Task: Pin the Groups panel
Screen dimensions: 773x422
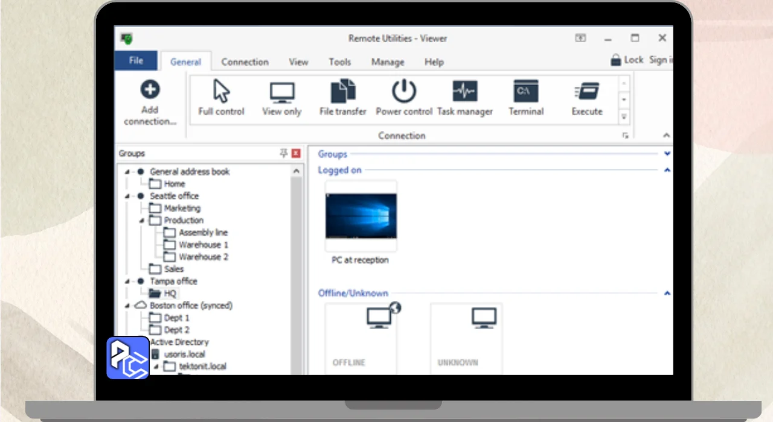Action: tap(283, 154)
